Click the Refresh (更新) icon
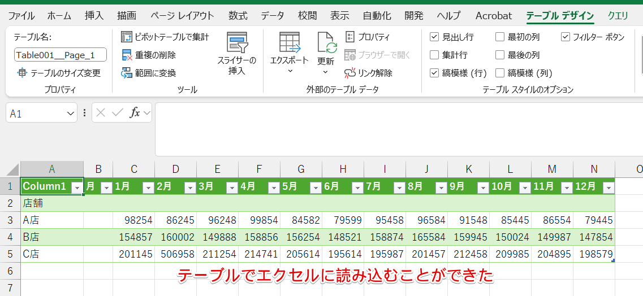 click(327, 42)
